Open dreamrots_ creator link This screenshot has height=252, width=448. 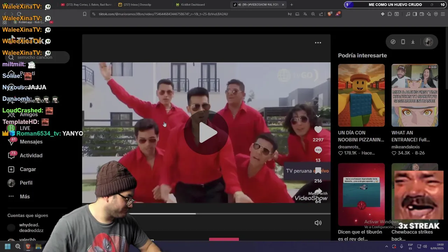click(x=349, y=147)
